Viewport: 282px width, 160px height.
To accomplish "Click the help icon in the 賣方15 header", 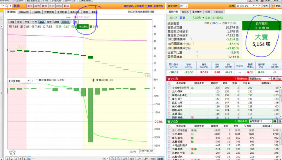I will pos(235,121).
